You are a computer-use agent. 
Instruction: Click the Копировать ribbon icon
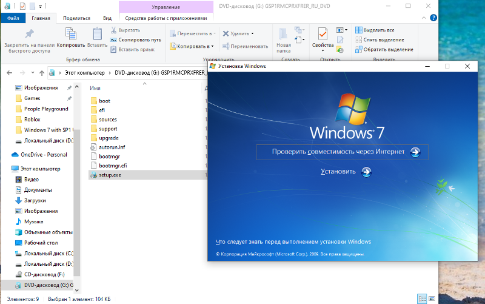pos(71,34)
